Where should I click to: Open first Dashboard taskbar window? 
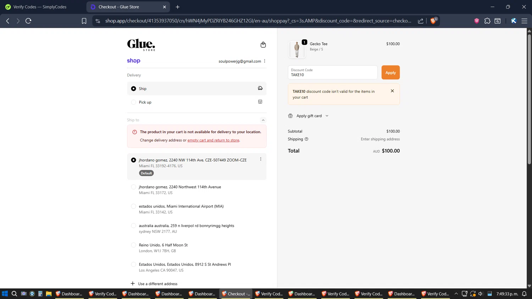[70, 294]
